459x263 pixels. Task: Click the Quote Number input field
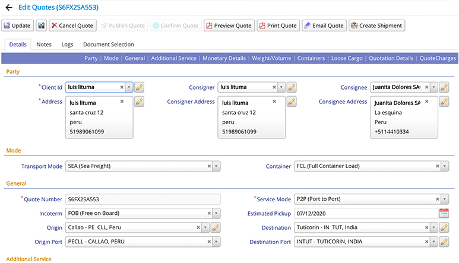(143, 199)
